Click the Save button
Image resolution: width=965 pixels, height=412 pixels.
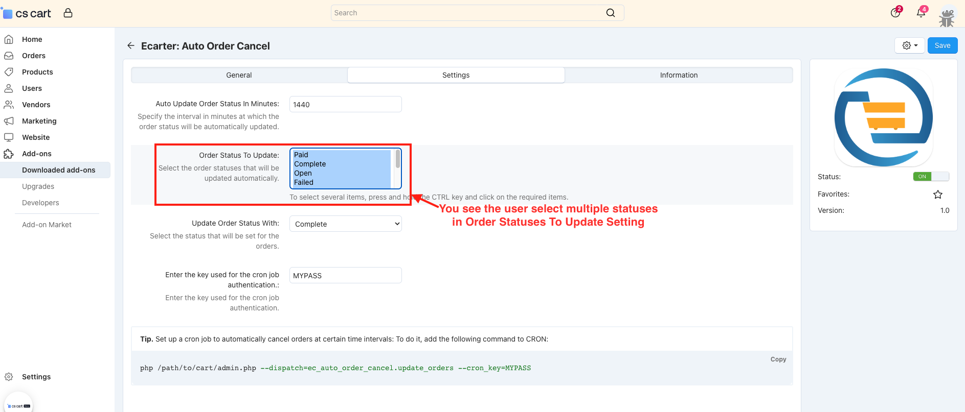click(942, 45)
